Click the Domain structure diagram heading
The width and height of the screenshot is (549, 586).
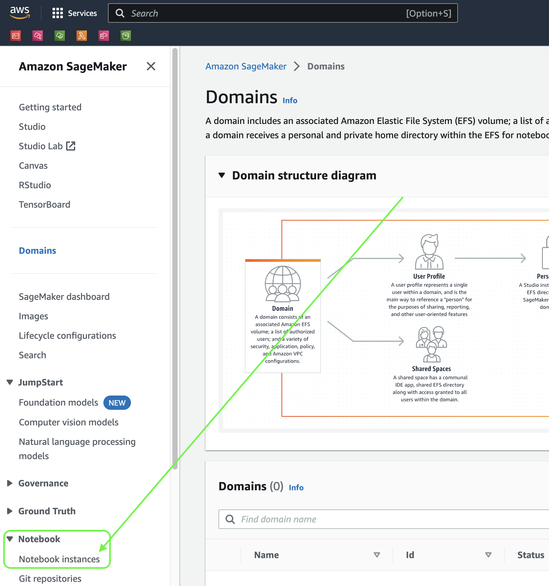[304, 176]
